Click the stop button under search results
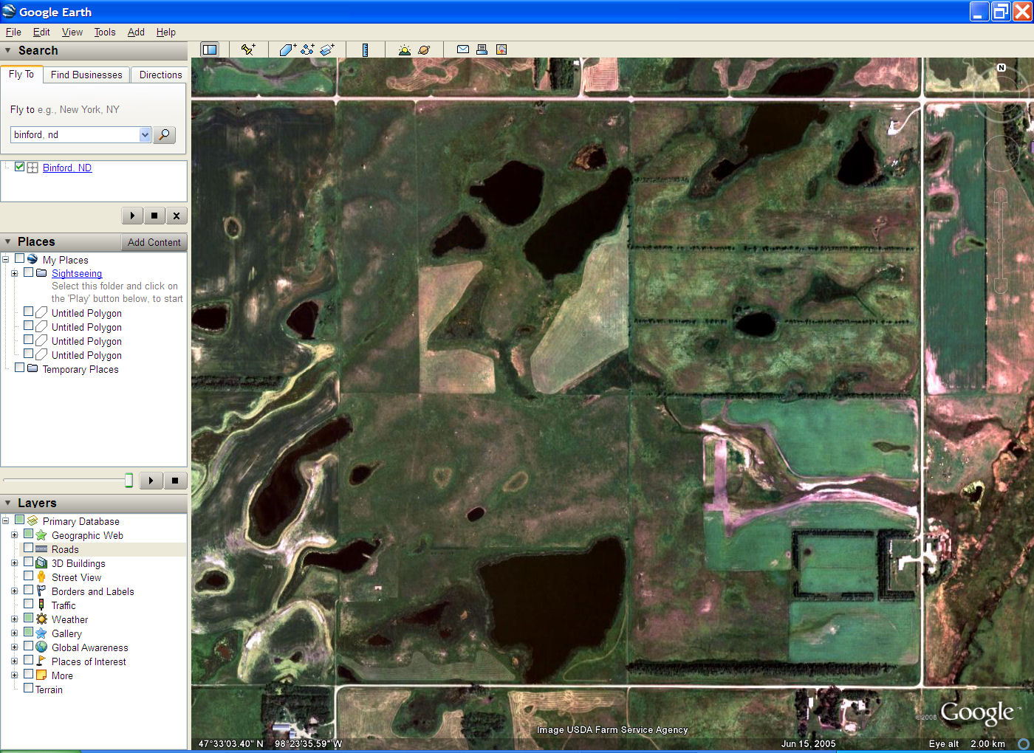The image size is (1034, 753). point(154,216)
